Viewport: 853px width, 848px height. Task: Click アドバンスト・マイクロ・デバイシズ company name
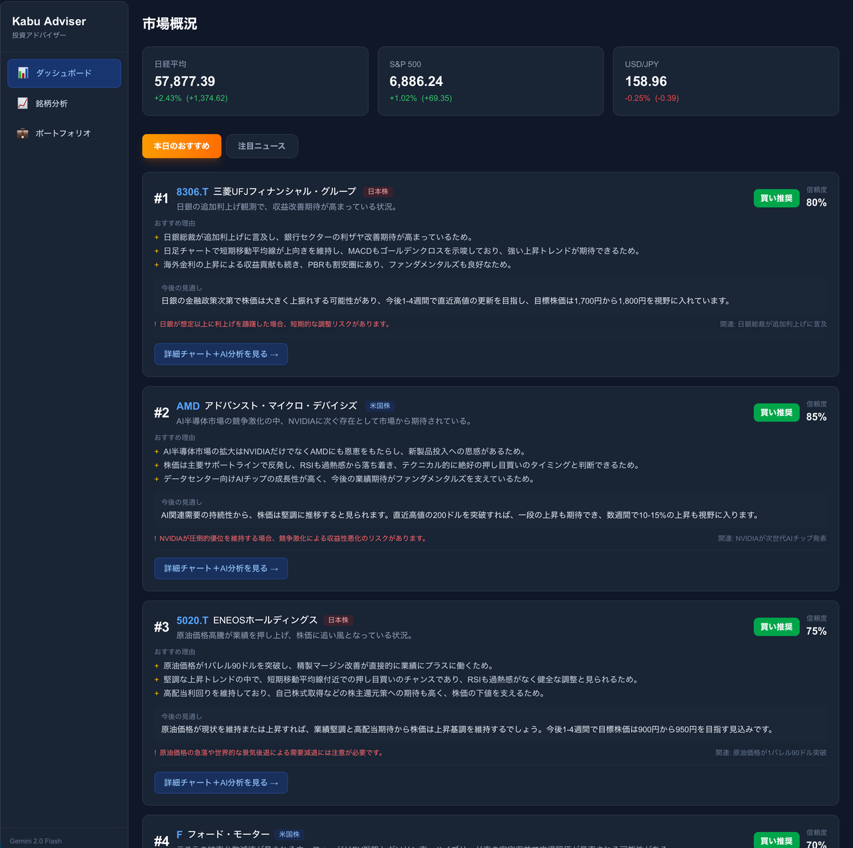[281, 406]
